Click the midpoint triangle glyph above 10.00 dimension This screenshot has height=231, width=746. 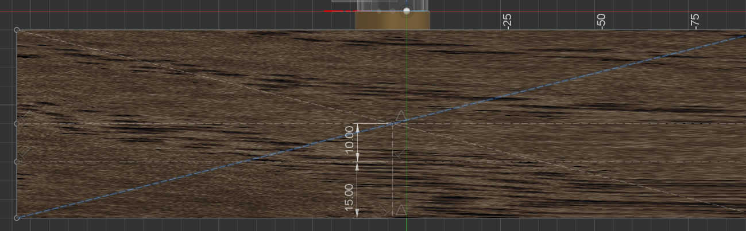point(401,116)
